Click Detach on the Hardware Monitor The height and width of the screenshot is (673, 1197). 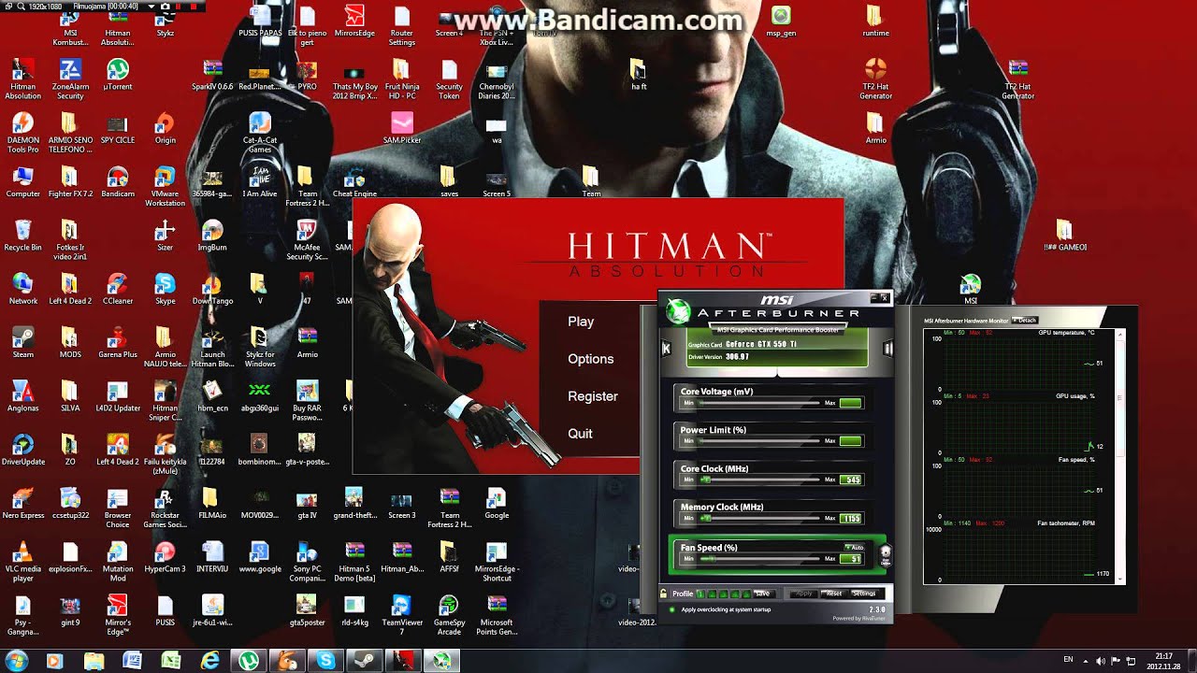click(x=1024, y=321)
